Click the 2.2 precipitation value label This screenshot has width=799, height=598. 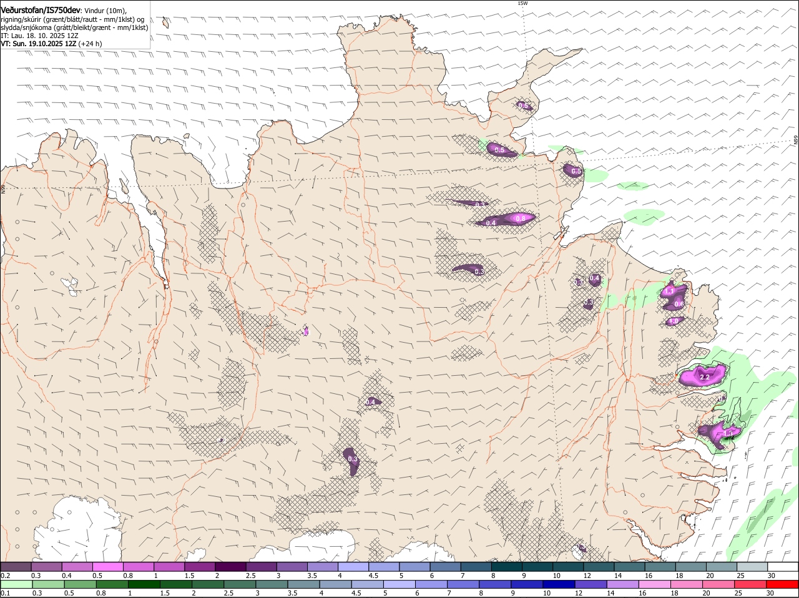coord(705,377)
